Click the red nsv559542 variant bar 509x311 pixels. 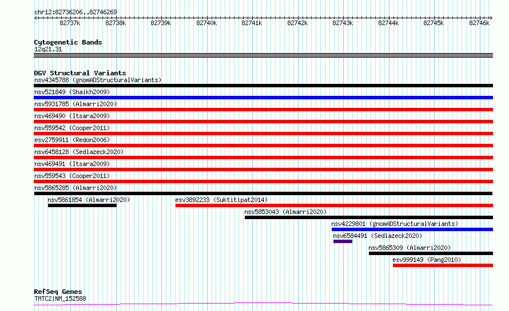pos(263,134)
